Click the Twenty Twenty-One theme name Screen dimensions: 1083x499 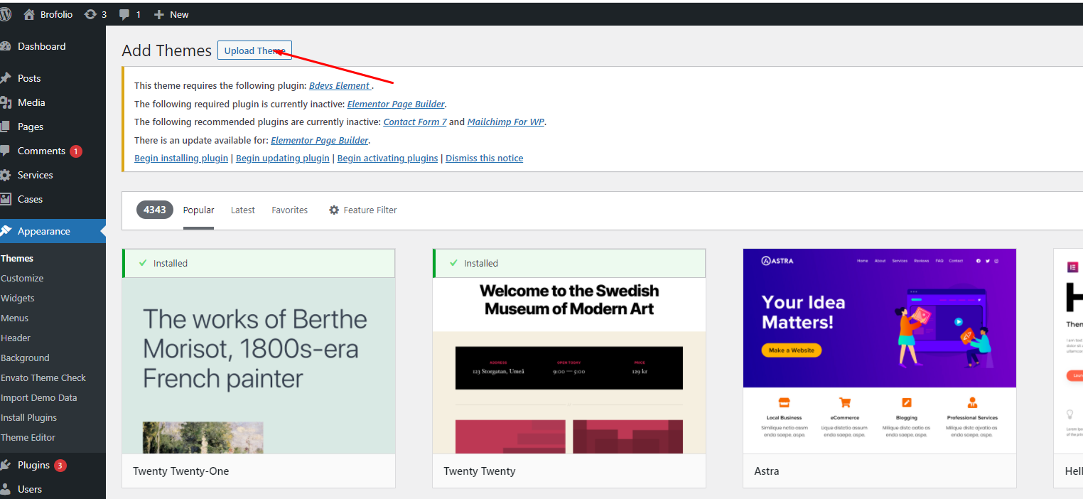tap(180, 471)
